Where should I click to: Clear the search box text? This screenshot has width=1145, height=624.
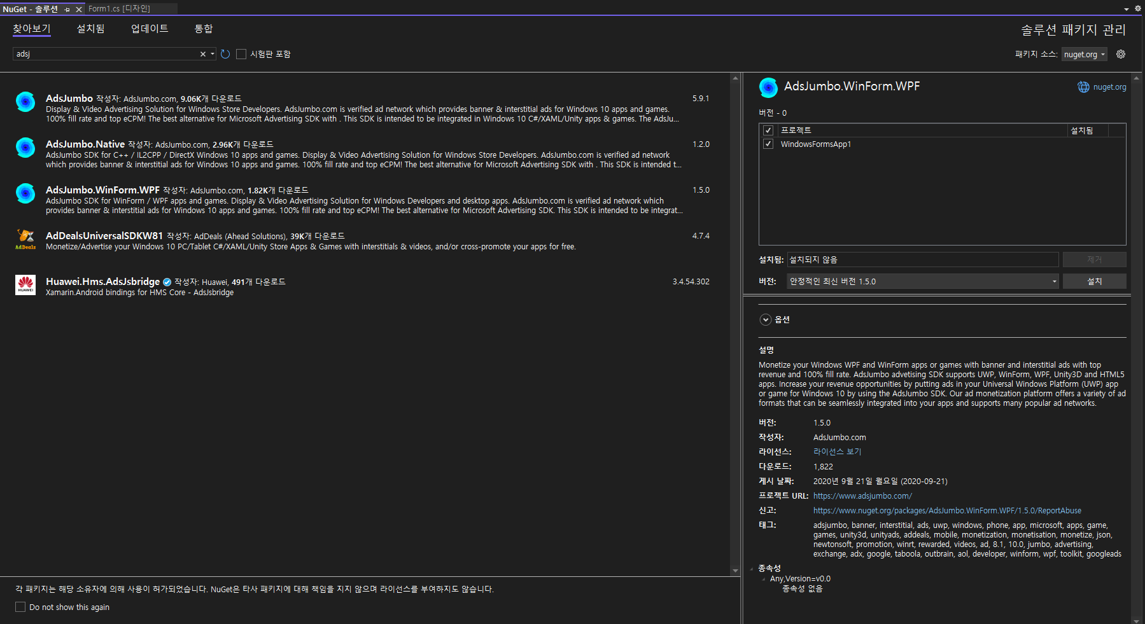(x=203, y=54)
